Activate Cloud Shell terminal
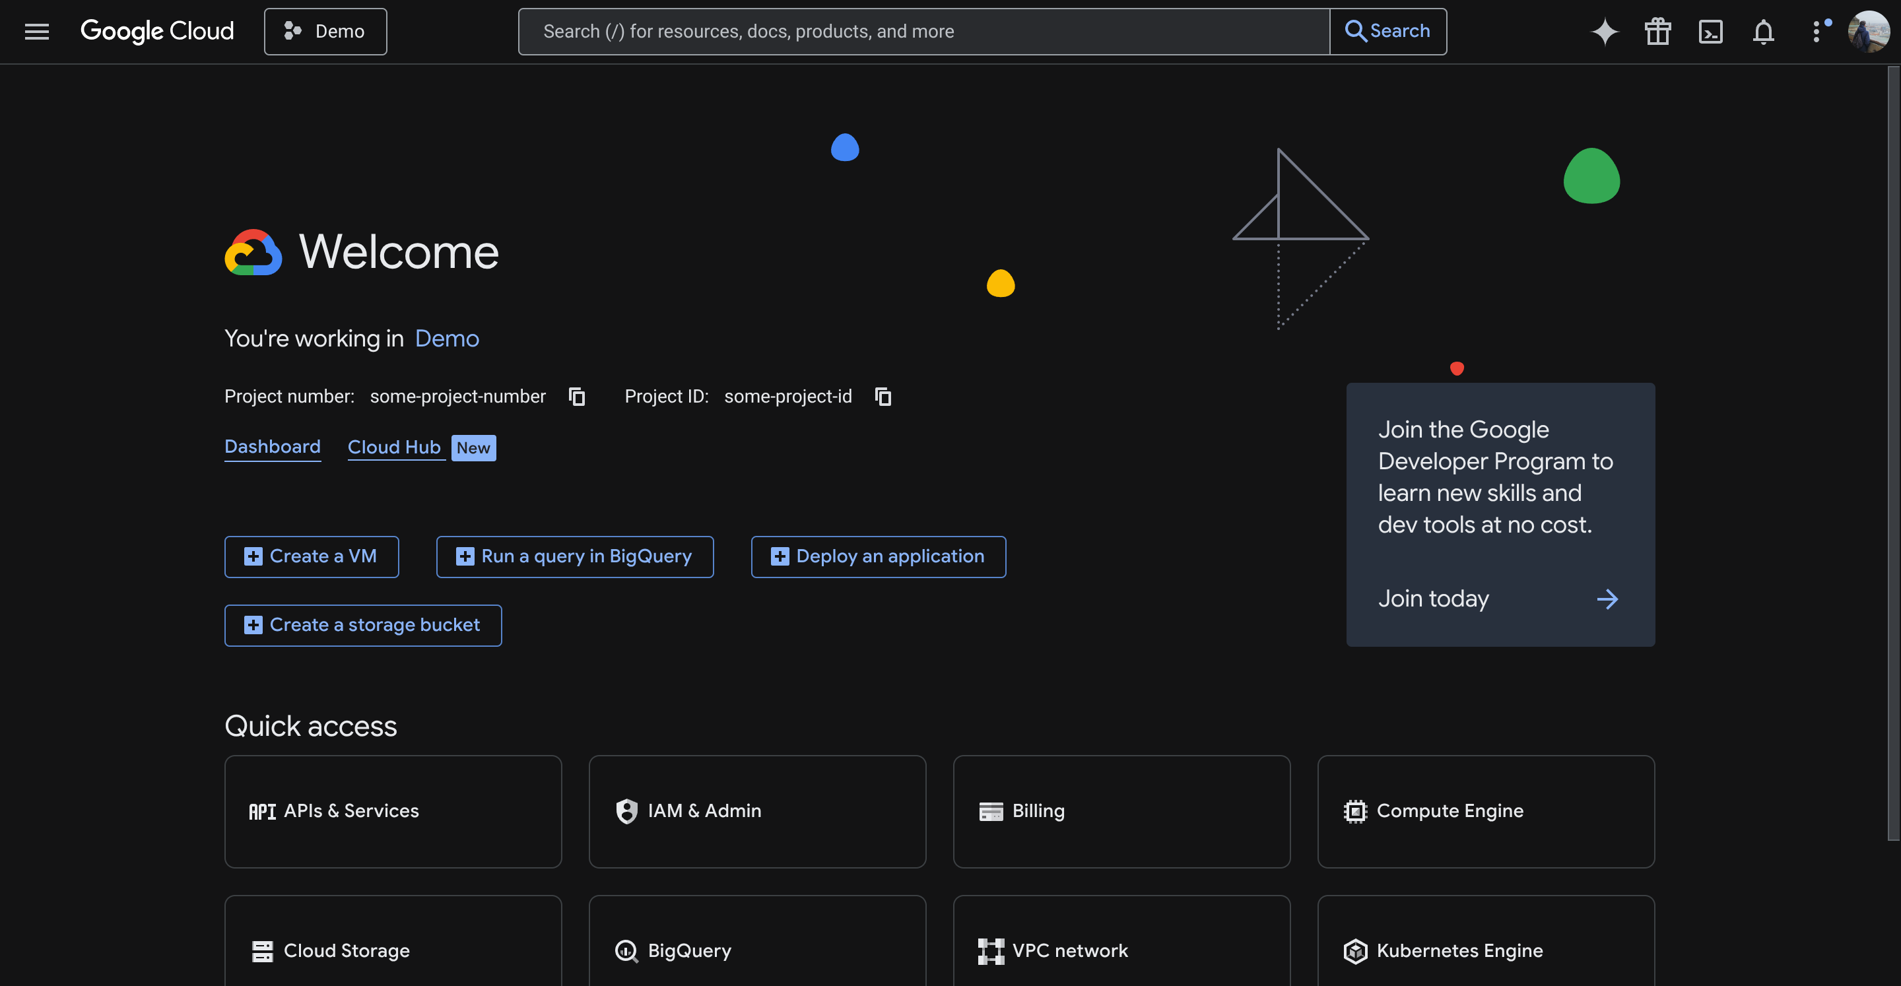The width and height of the screenshot is (1901, 986). [1711, 31]
